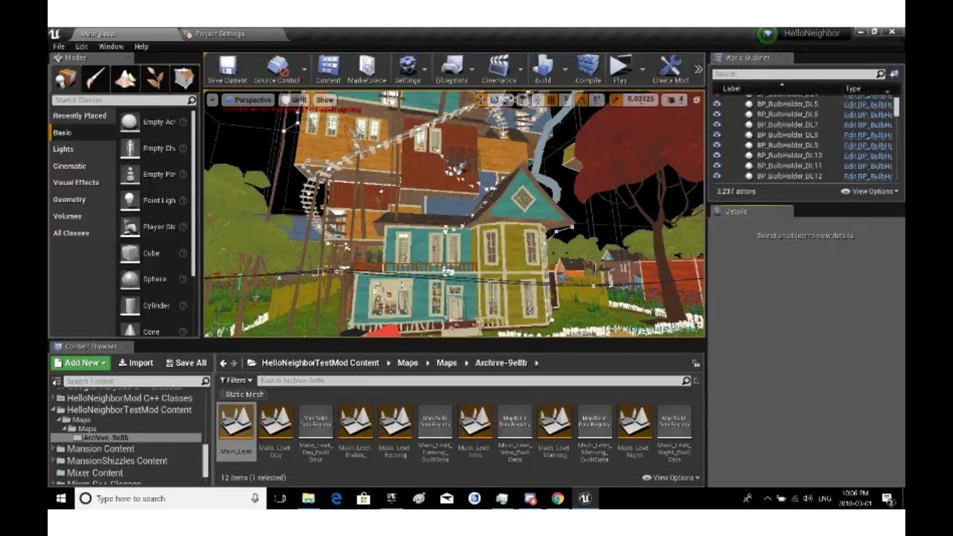Toggle visibility of BP_BulbHolder_DL7
This screenshot has width=953, height=536.
click(x=717, y=124)
